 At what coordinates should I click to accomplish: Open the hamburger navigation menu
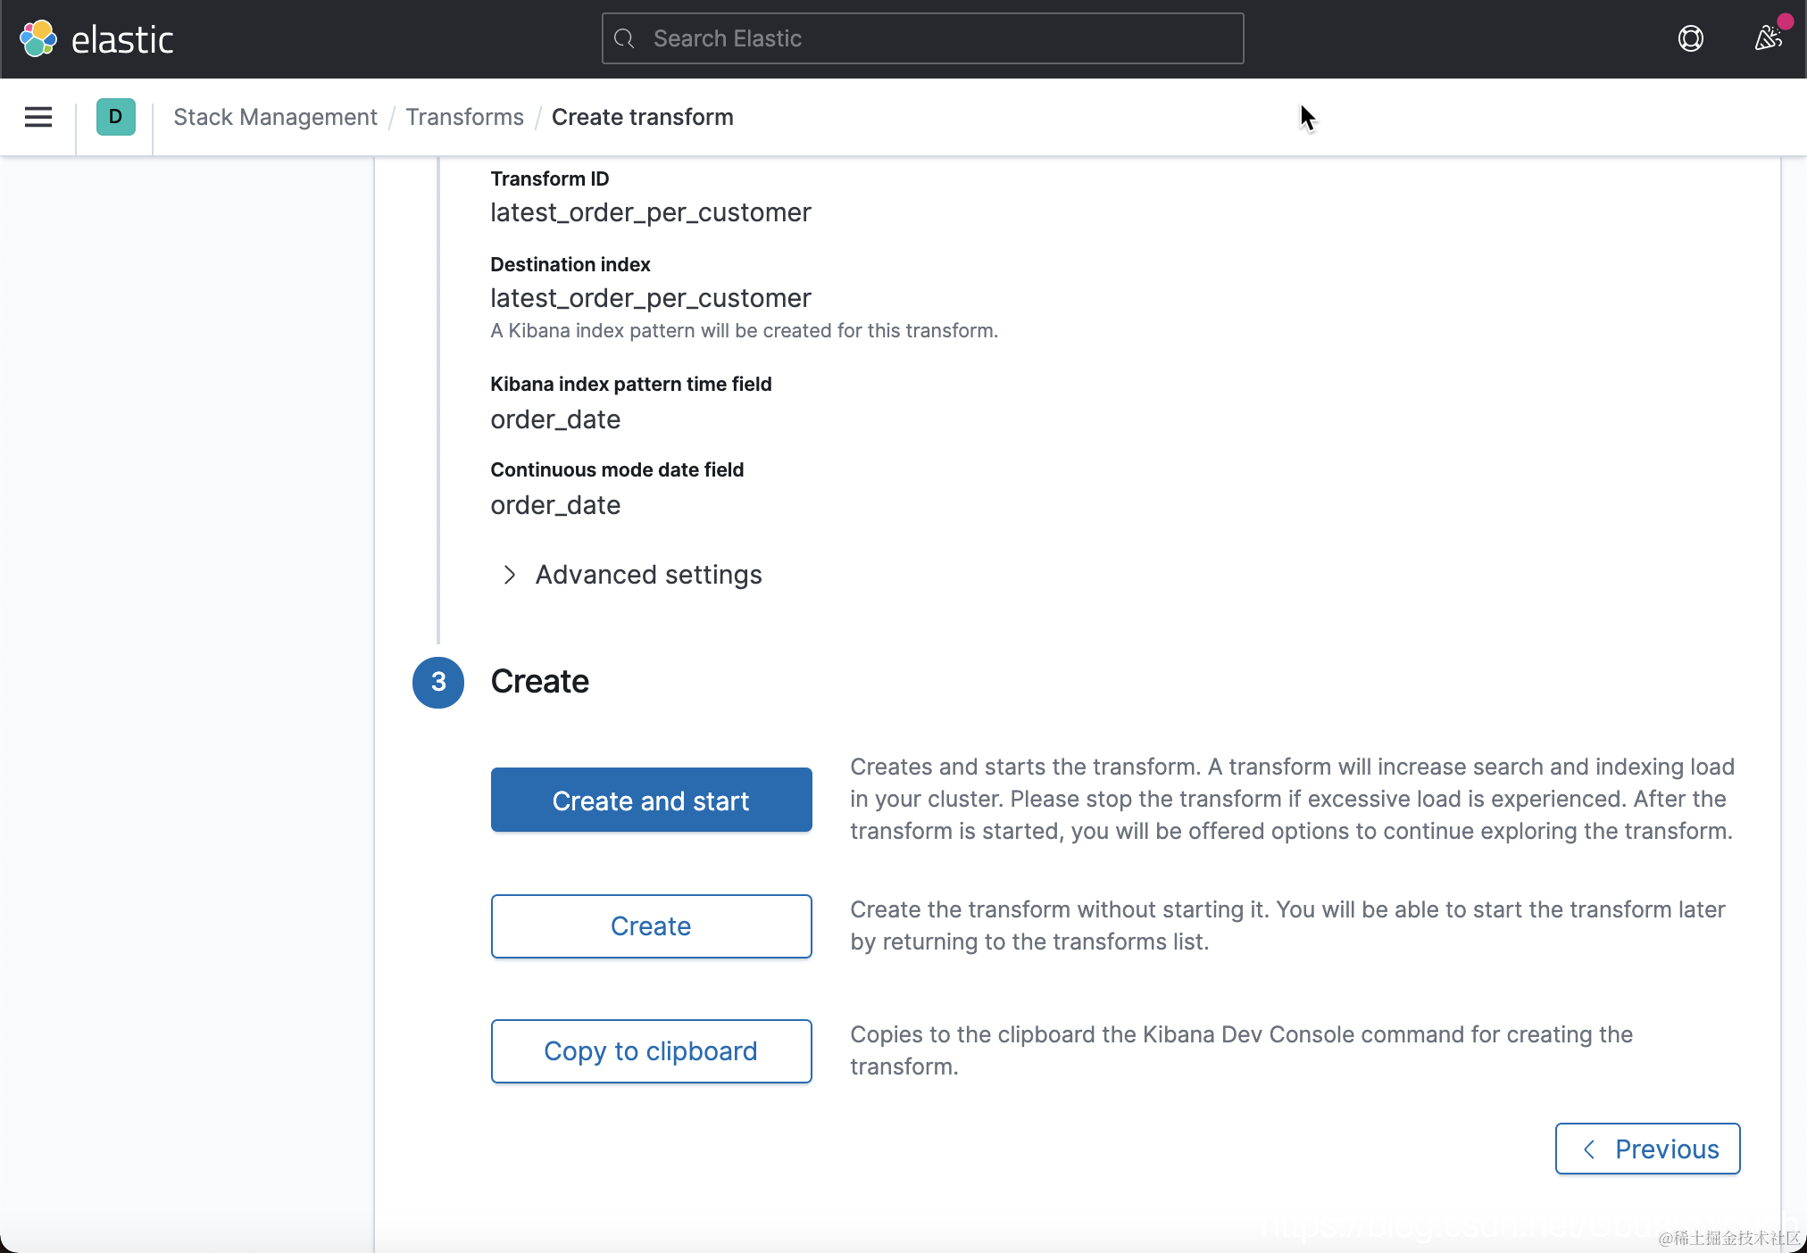click(38, 117)
